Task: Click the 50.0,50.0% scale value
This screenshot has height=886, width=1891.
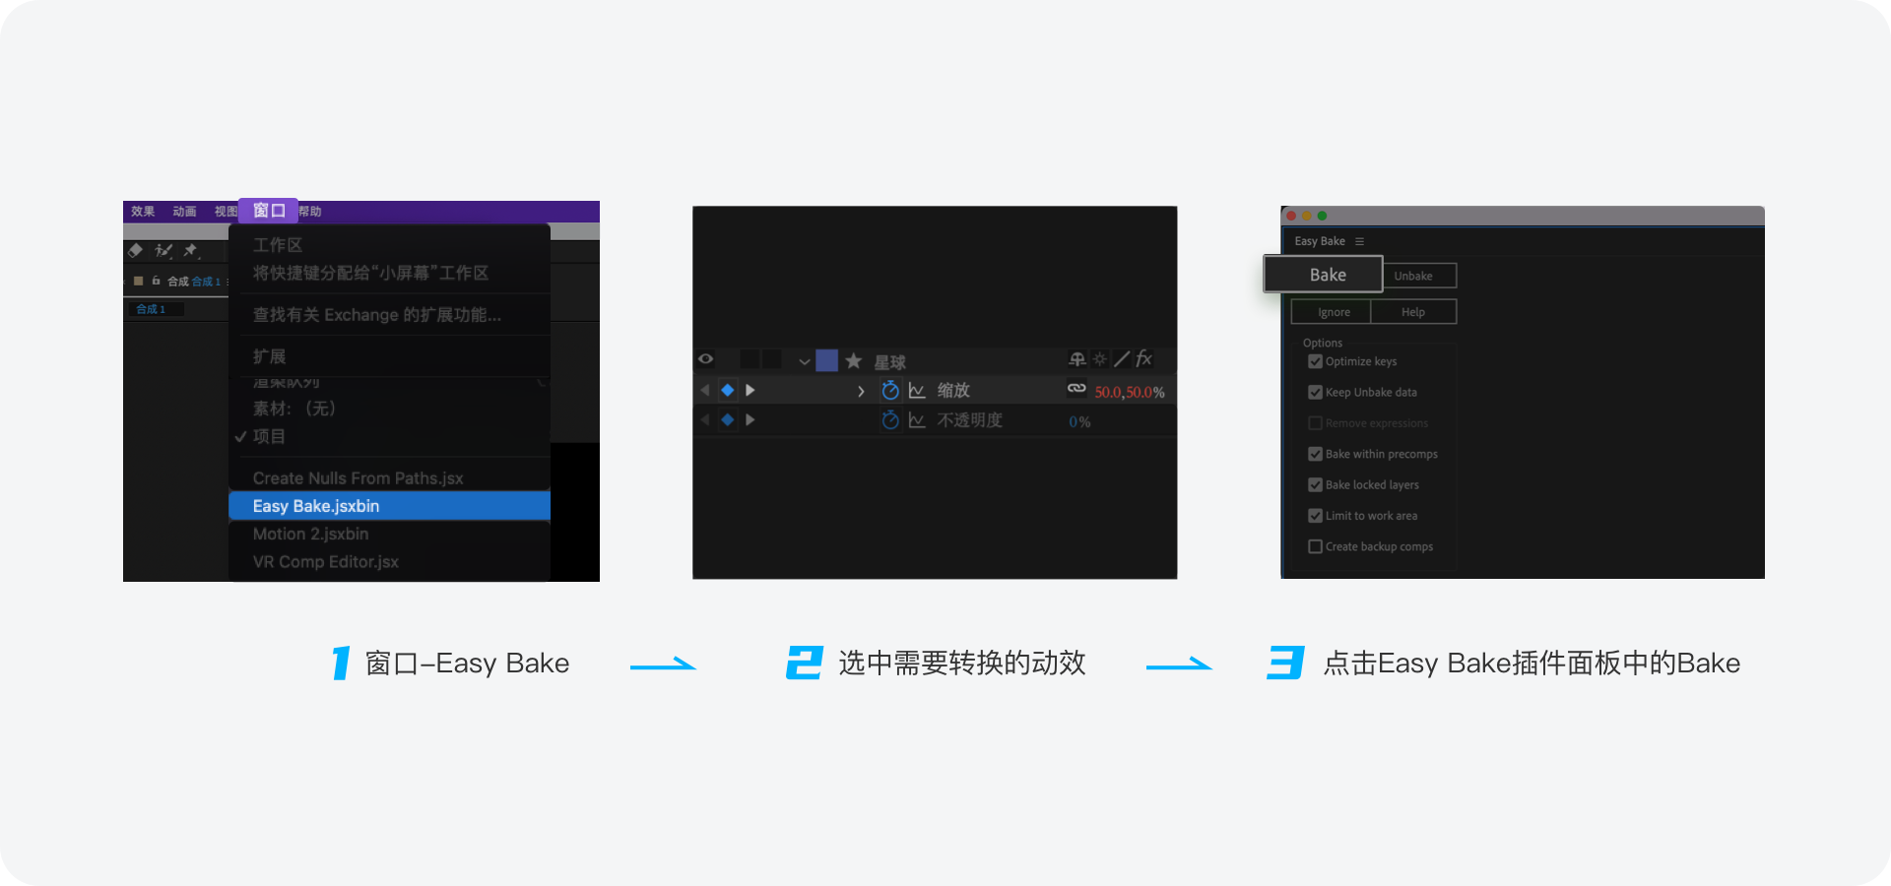Action: click(1130, 392)
